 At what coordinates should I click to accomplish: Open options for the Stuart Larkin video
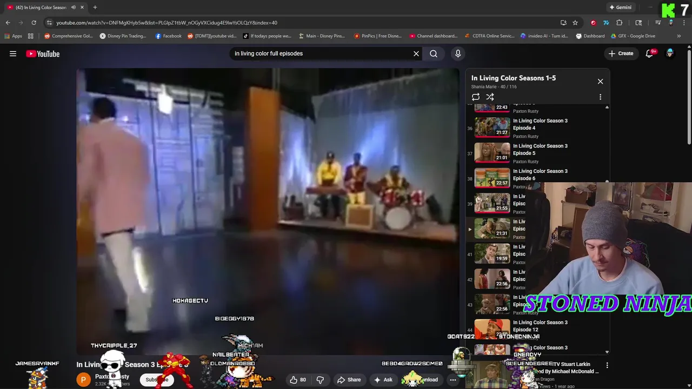click(607, 366)
